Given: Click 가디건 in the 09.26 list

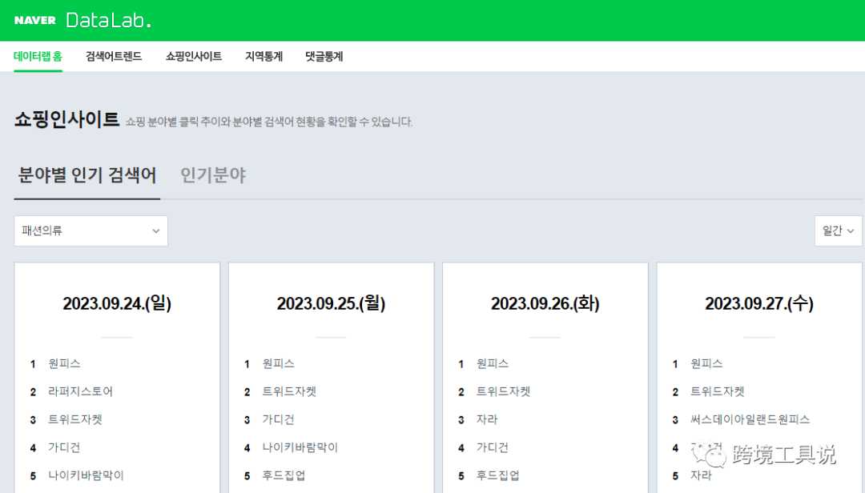Looking at the screenshot, I should [x=492, y=447].
